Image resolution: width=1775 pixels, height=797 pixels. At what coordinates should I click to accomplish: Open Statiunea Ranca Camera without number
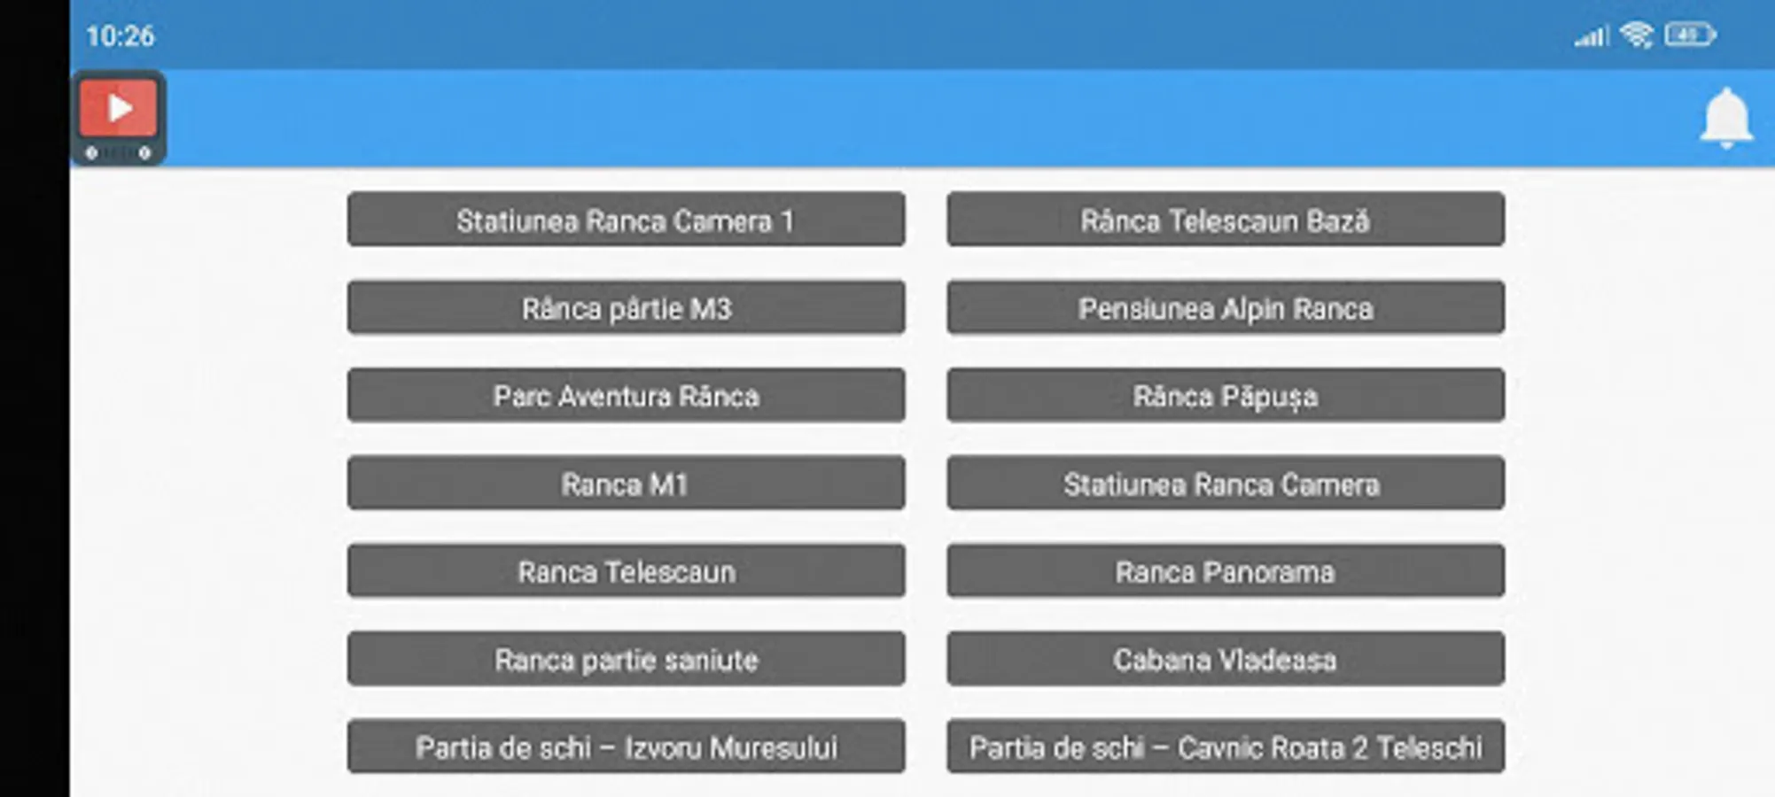(x=1226, y=483)
